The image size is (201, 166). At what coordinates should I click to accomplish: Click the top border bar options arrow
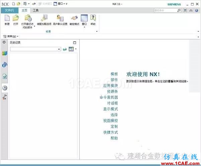(x=198, y=37)
